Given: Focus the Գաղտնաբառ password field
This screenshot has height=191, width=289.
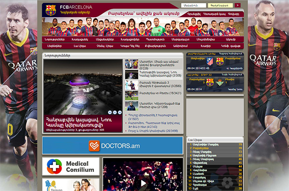Looking at the screenshot, I should click(x=220, y=5).
